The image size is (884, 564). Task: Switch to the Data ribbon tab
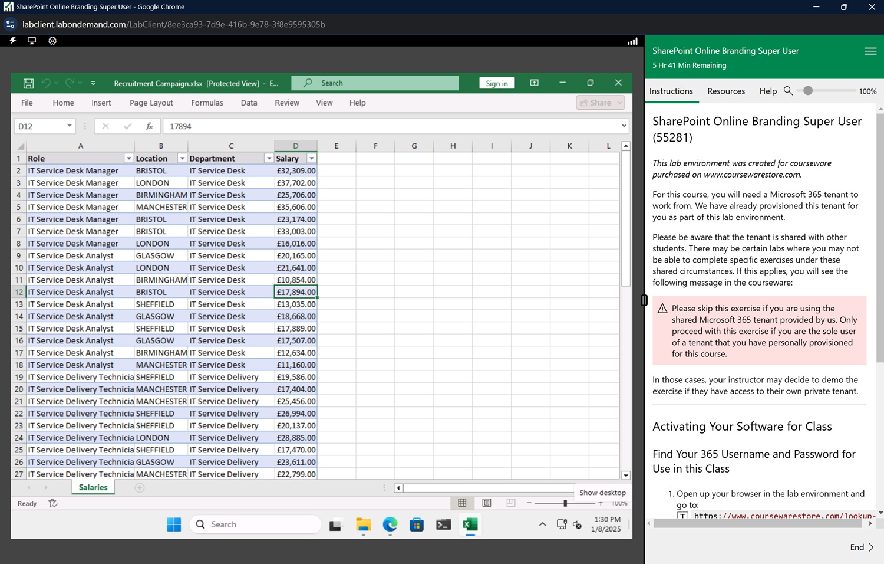coord(249,103)
